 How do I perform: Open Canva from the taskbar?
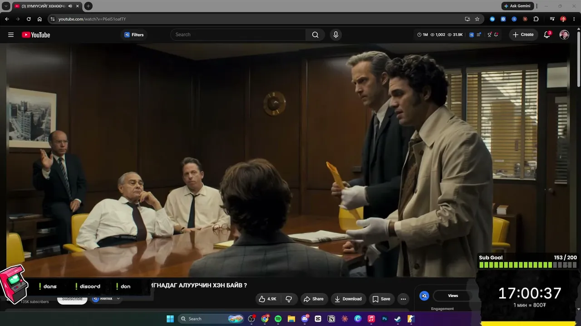coord(358,319)
